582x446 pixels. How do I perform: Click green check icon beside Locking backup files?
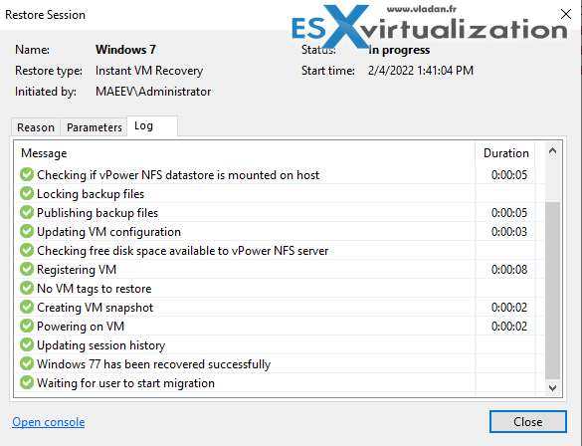27,193
